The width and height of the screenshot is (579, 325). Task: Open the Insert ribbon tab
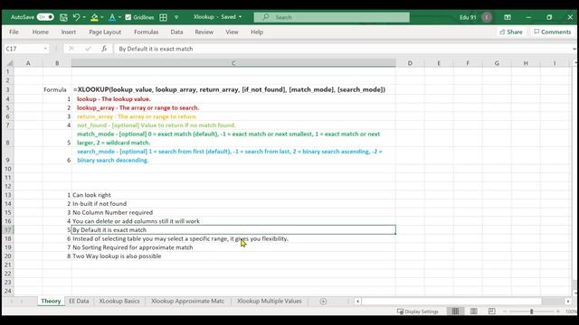[69, 32]
